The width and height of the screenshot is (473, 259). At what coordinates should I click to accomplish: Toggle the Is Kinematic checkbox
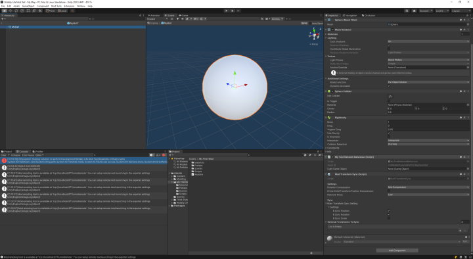click(389, 137)
